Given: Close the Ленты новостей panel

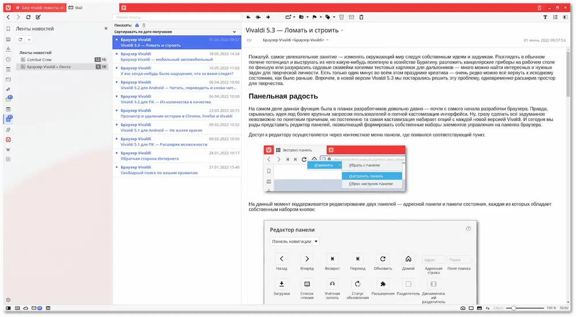Looking at the screenshot, I should pos(106,29).
